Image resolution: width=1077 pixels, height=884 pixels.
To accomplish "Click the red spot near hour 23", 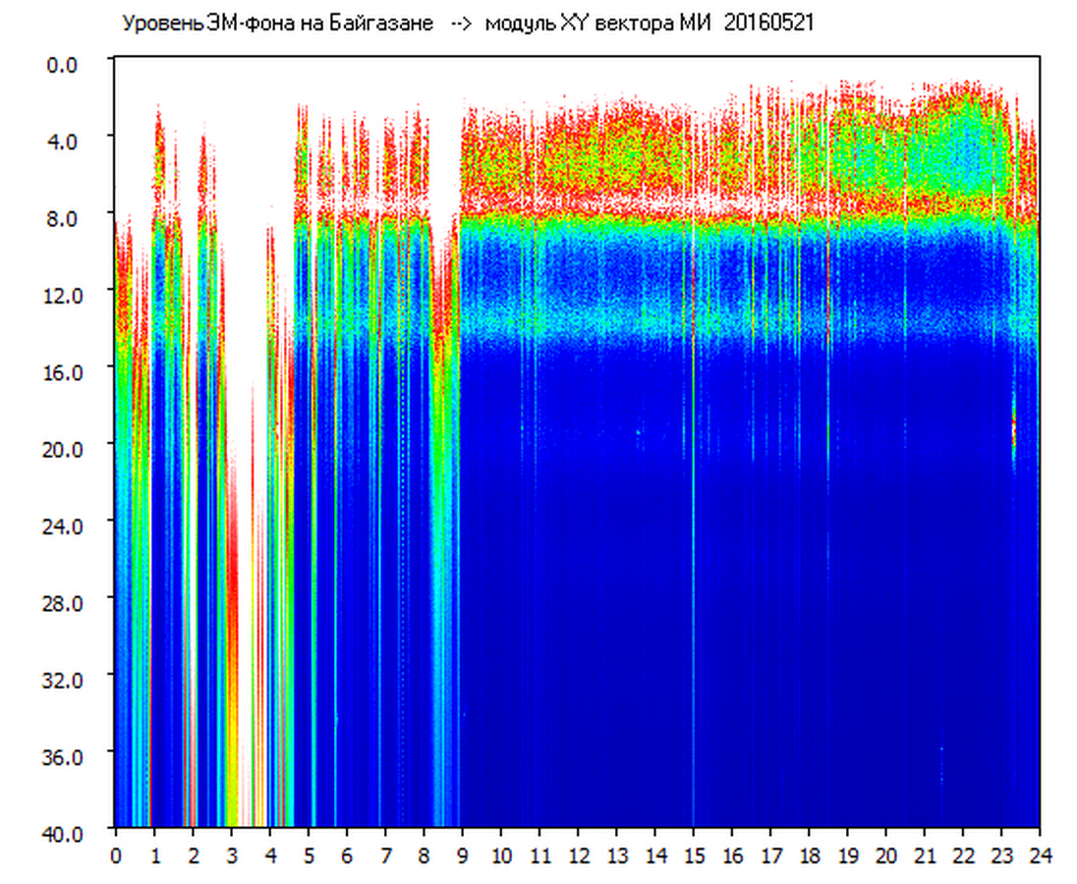I will (x=1013, y=429).
